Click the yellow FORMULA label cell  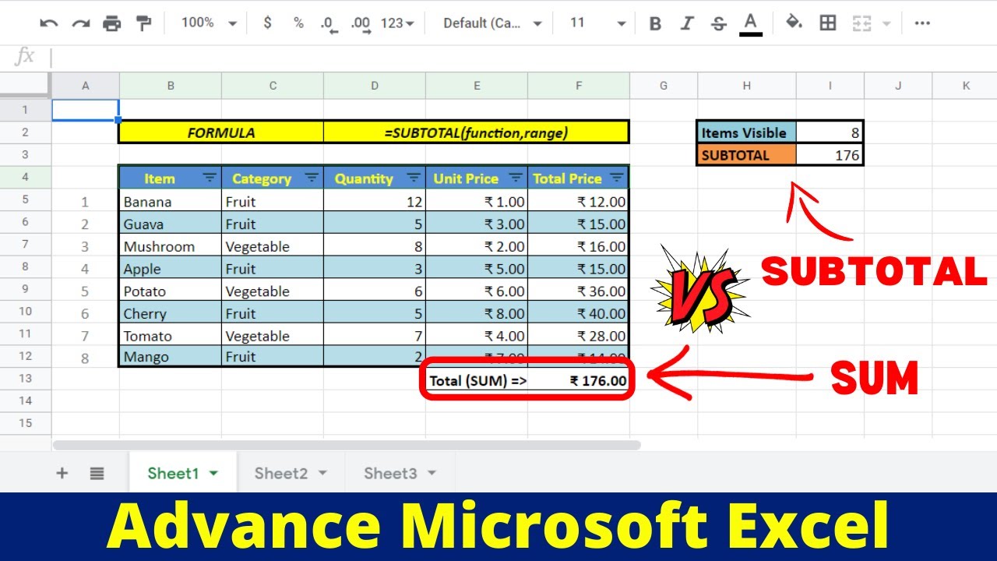[221, 132]
